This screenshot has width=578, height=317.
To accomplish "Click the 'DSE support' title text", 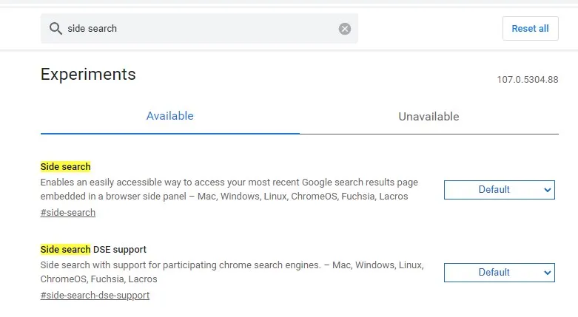I will point(120,250).
